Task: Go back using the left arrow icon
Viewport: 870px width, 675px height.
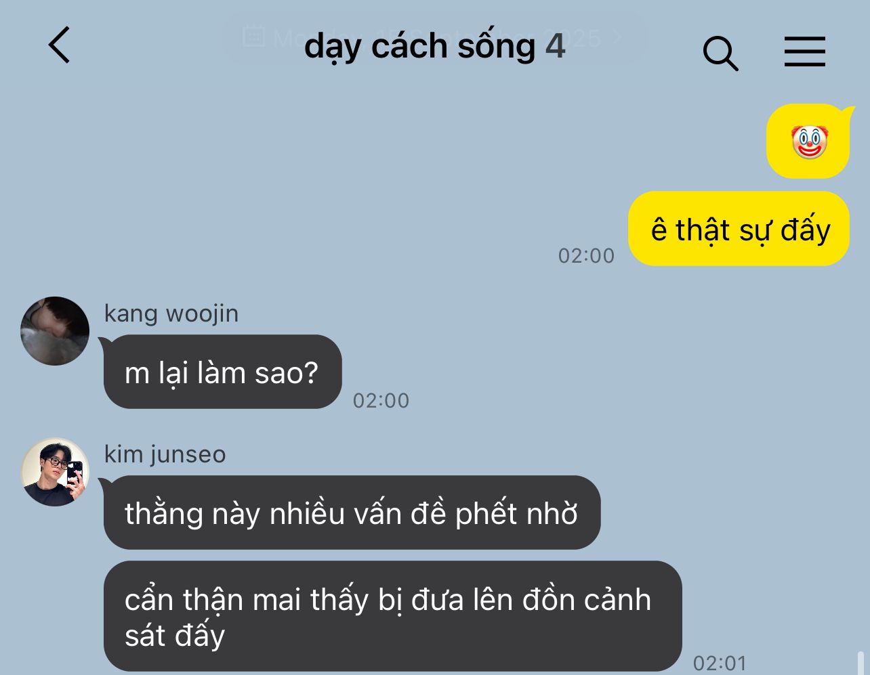Action: pyautogui.click(x=60, y=45)
